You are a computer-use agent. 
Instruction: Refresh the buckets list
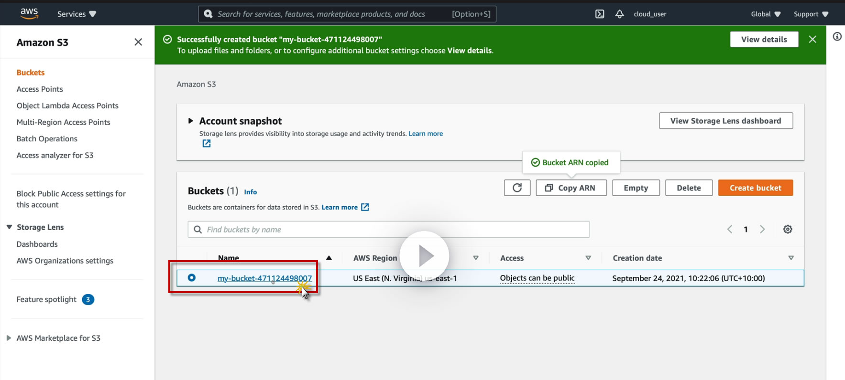pyautogui.click(x=517, y=188)
